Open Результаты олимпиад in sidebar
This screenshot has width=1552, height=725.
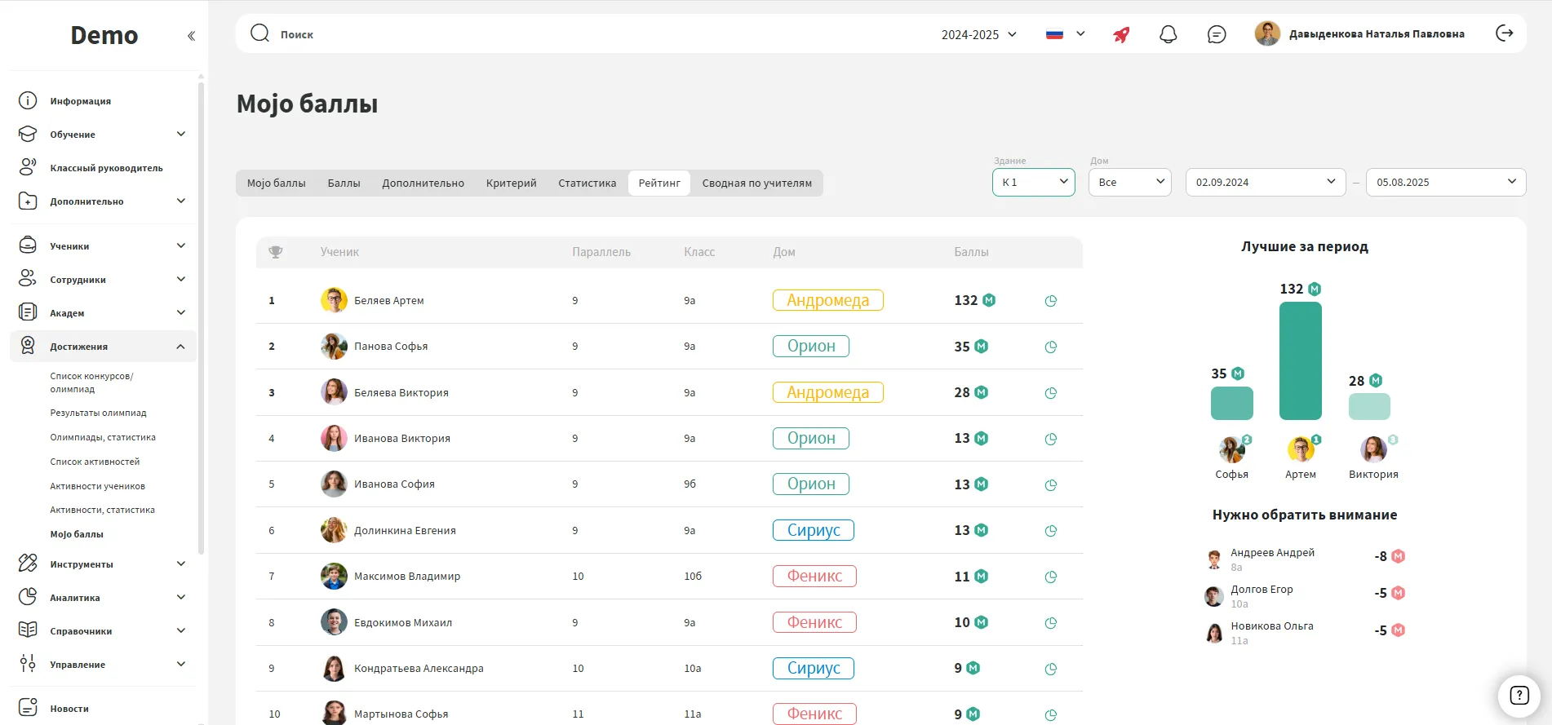click(x=98, y=413)
